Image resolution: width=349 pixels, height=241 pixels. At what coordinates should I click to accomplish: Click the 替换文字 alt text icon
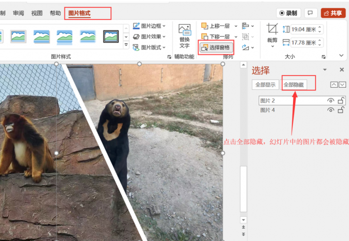(185, 35)
